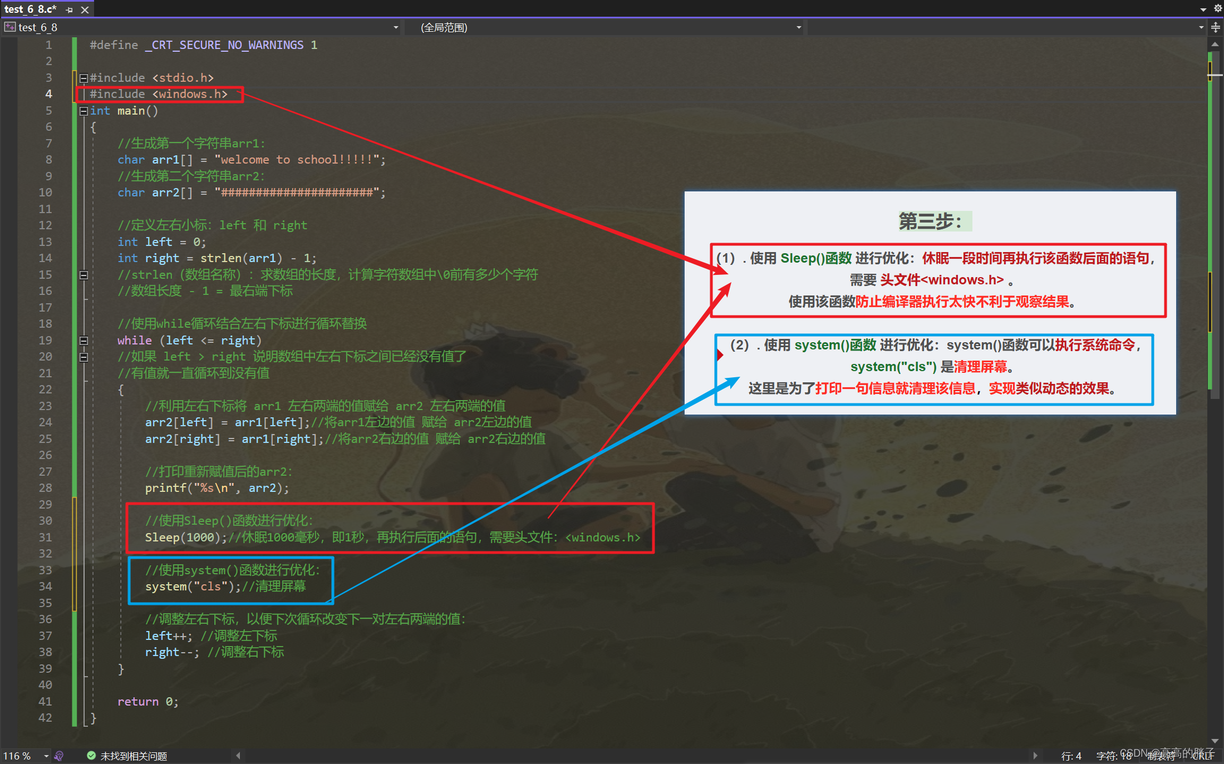Click the 行: 4 line indicator
The width and height of the screenshot is (1224, 764).
coord(1071,756)
